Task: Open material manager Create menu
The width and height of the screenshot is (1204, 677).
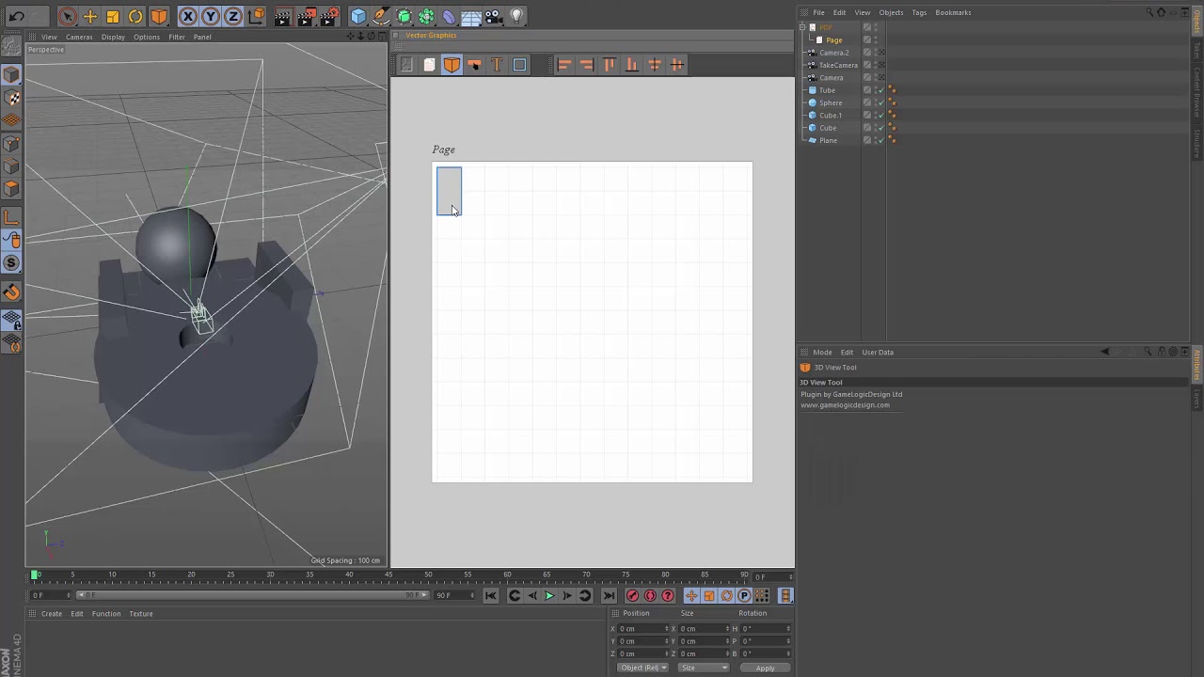Action: (52, 613)
